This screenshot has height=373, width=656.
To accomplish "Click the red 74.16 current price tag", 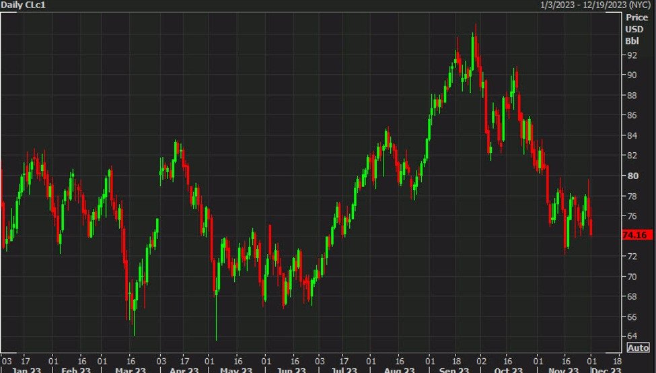I will (636, 235).
